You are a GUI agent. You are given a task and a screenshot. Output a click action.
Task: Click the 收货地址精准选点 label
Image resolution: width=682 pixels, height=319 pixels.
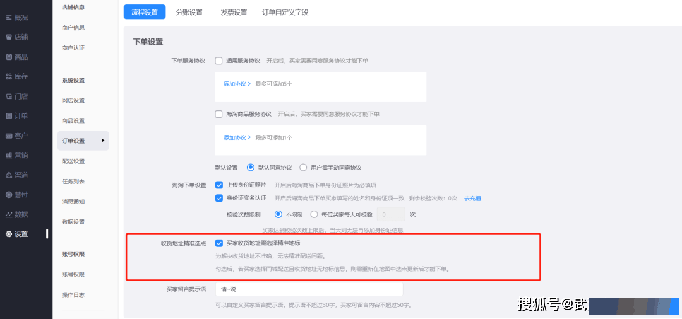coord(183,243)
